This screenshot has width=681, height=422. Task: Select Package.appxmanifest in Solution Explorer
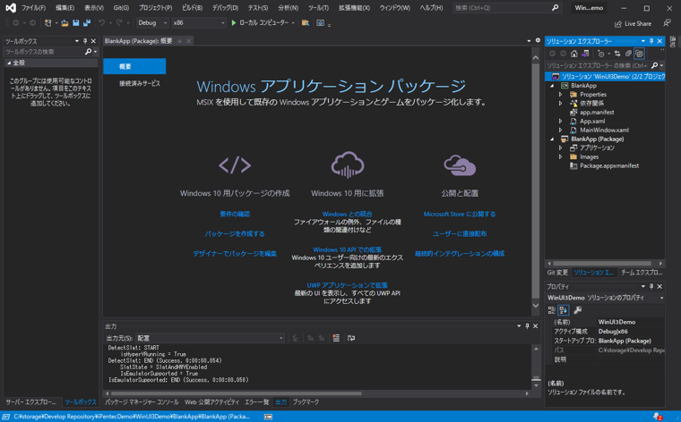tap(609, 166)
